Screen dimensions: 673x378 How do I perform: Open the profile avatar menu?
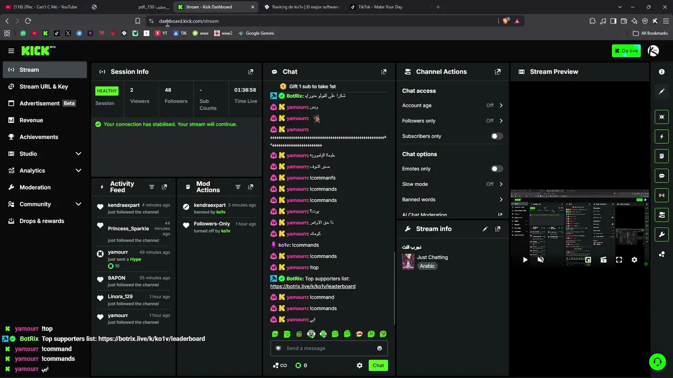point(653,51)
